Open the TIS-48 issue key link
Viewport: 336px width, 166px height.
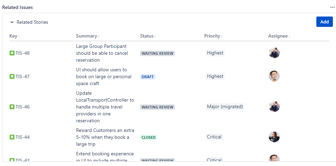[x=23, y=53]
